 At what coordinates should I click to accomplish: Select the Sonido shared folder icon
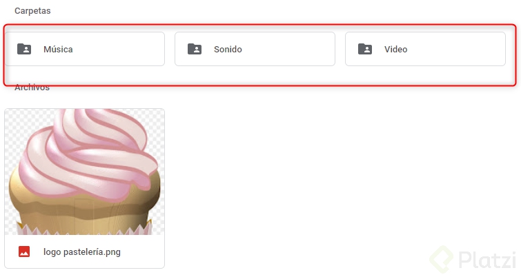[x=195, y=49]
